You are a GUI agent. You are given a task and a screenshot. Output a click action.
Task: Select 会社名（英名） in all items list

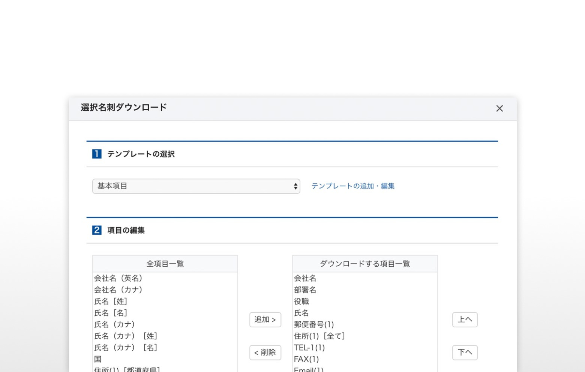coord(165,278)
